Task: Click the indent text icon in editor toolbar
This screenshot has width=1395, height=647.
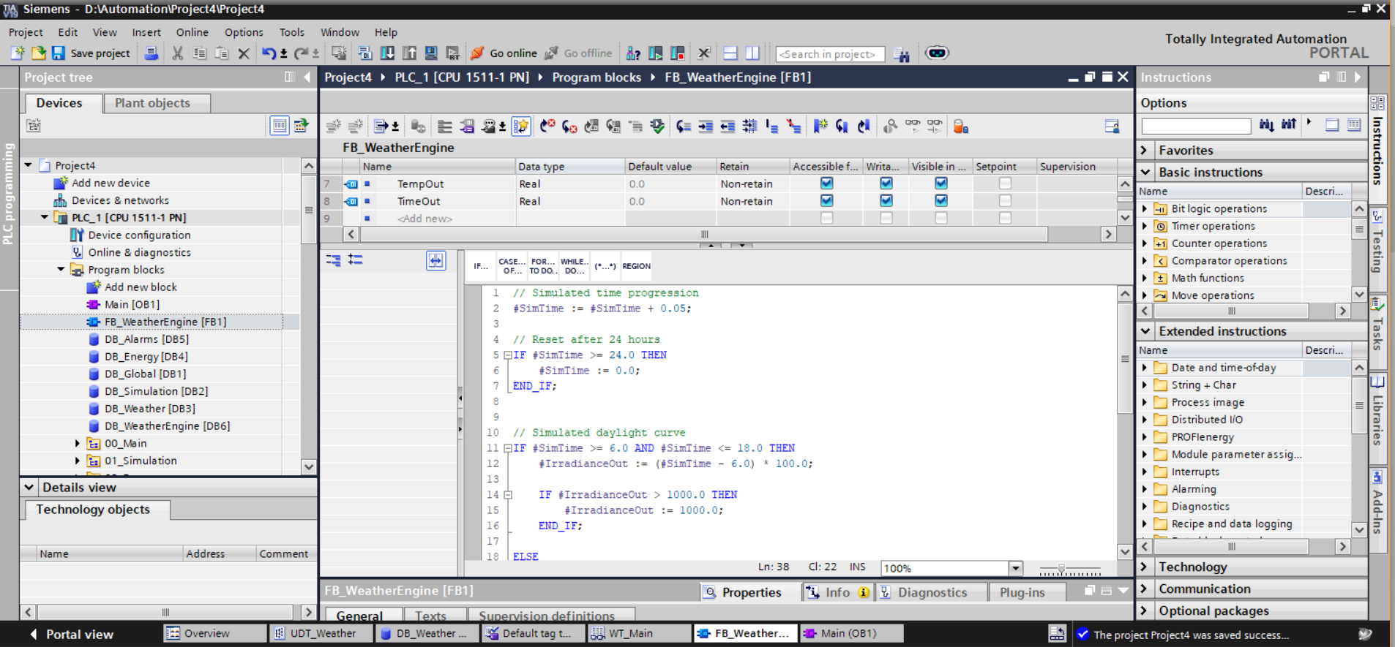Action: click(706, 126)
